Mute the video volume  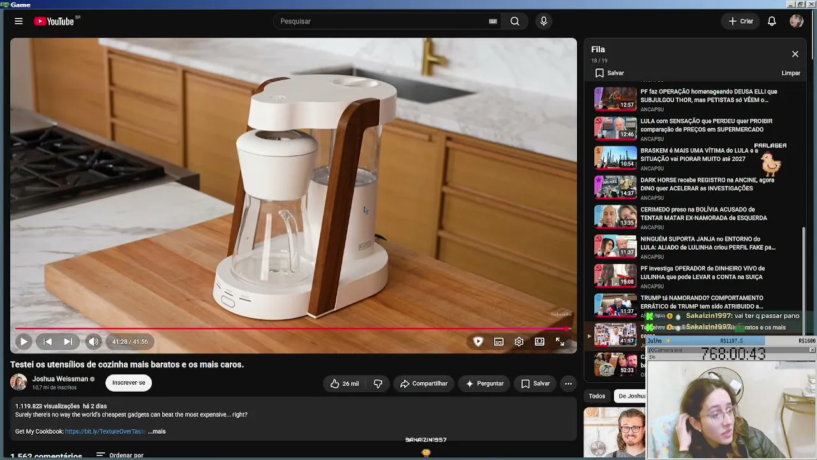coord(93,342)
